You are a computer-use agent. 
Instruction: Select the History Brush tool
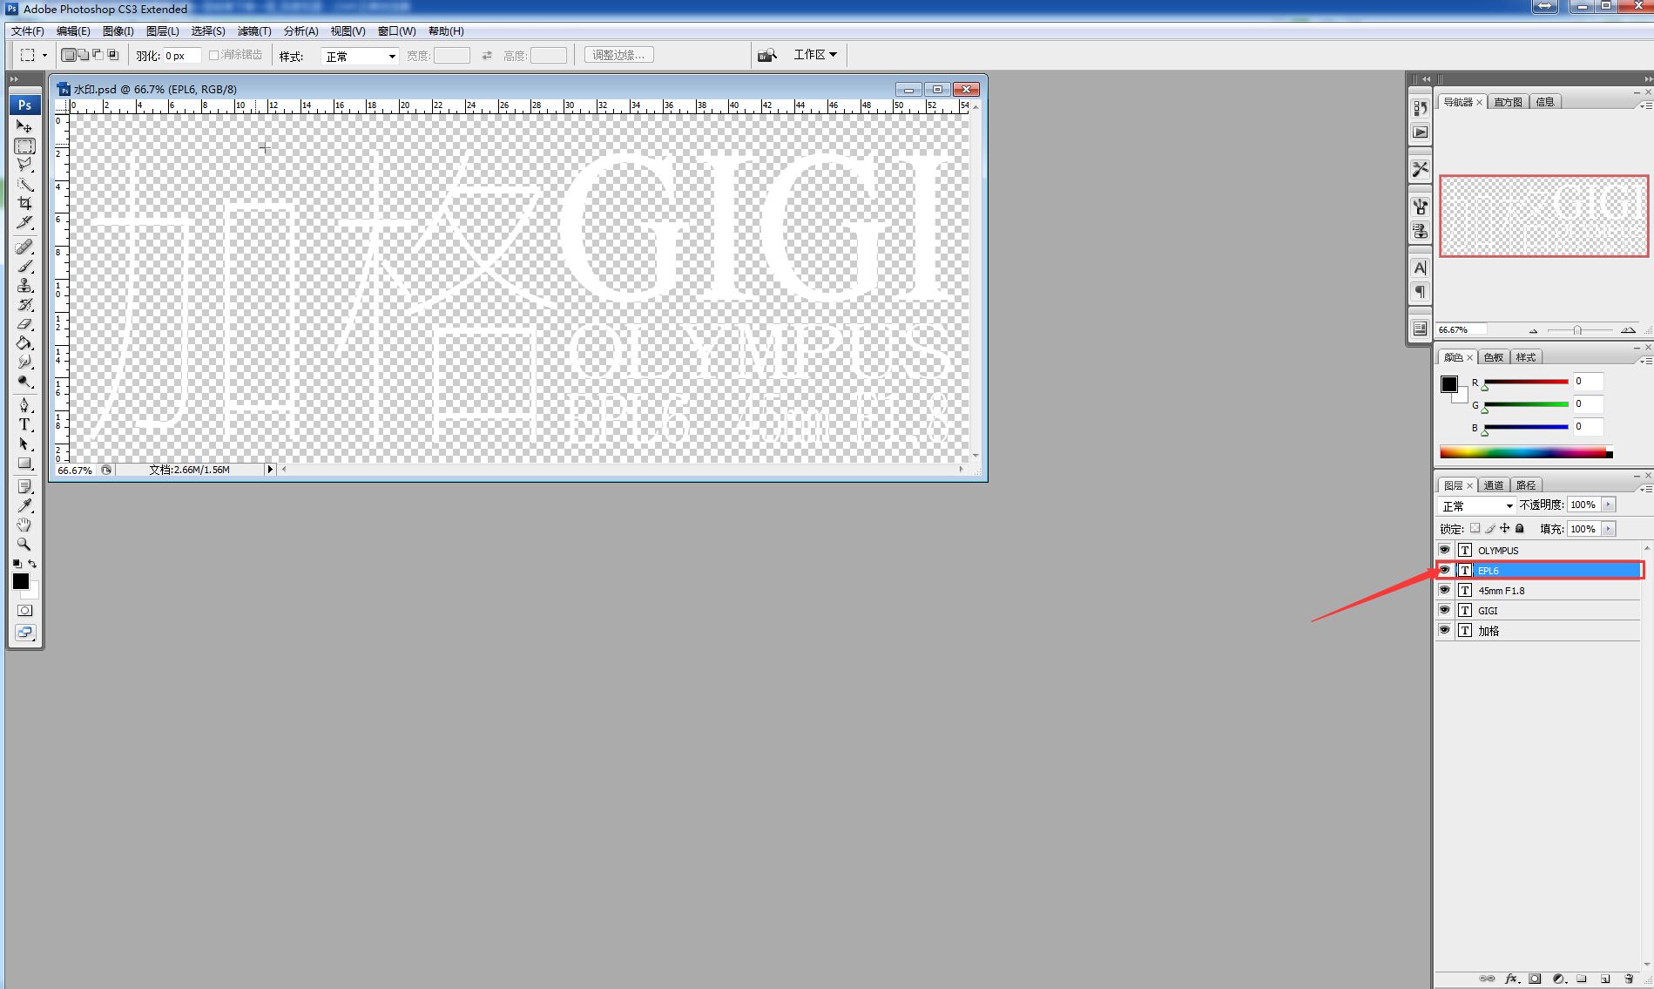click(24, 305)
